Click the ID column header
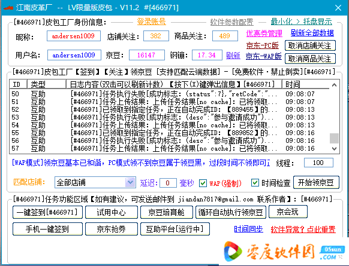 18,84
